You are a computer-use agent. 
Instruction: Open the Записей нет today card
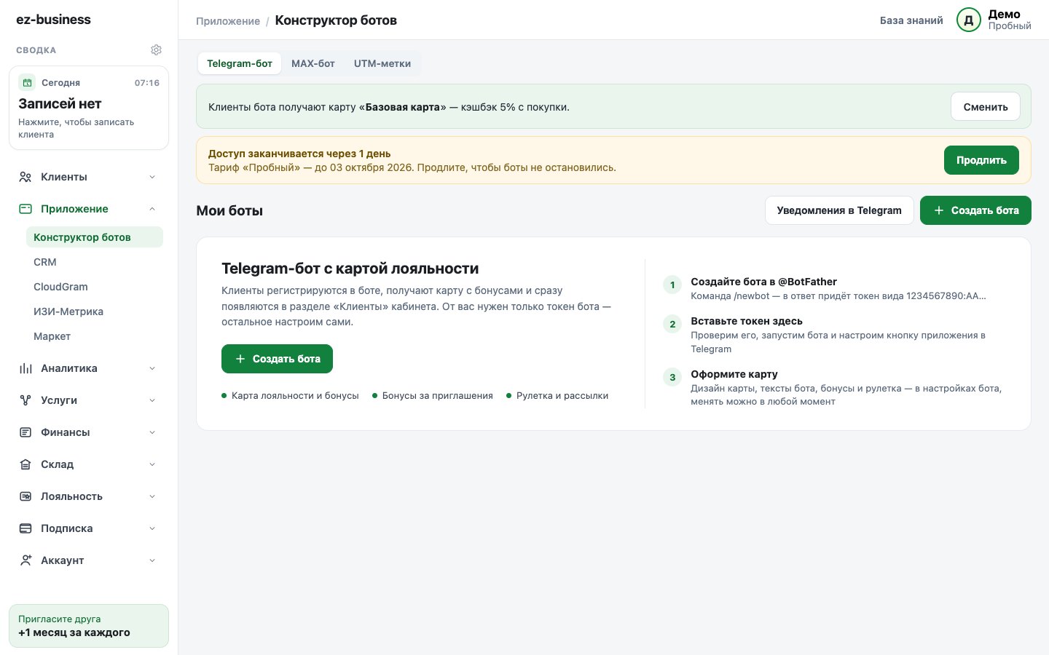pos(89,108)
